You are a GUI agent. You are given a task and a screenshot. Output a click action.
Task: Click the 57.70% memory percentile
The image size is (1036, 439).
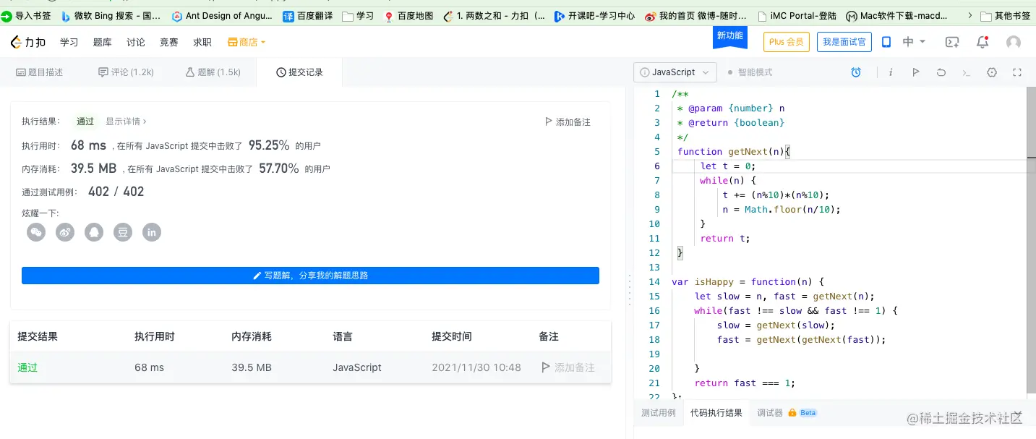click(x=278, y=169)
